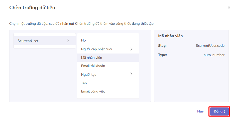Select the Người cập nhật cuối field

tap(97, 49)
